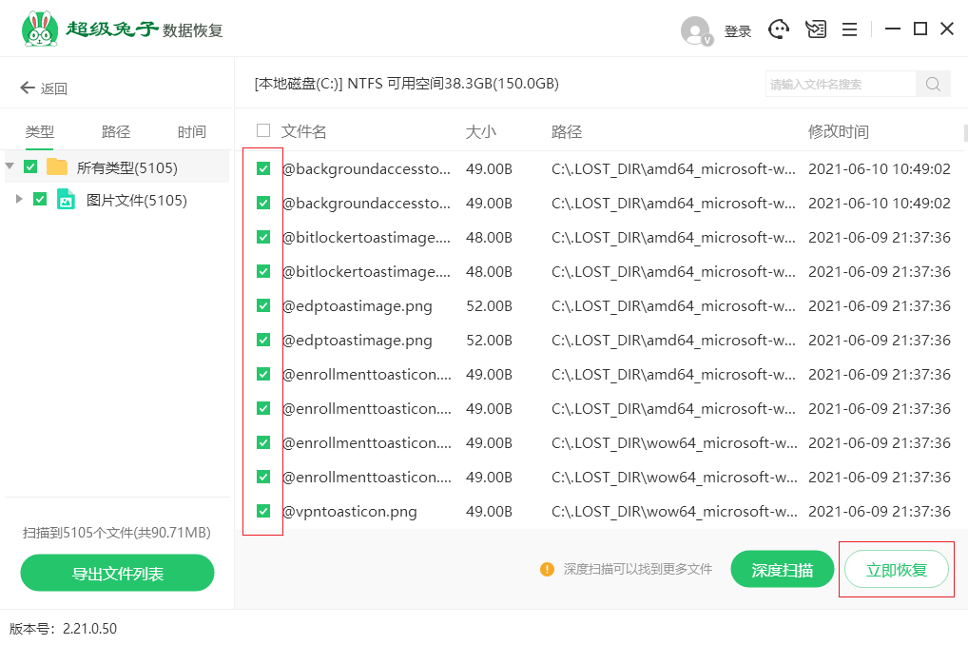Focus the file name search field
The height and width of the screenshot is (645, 968).
coord(840,84)
